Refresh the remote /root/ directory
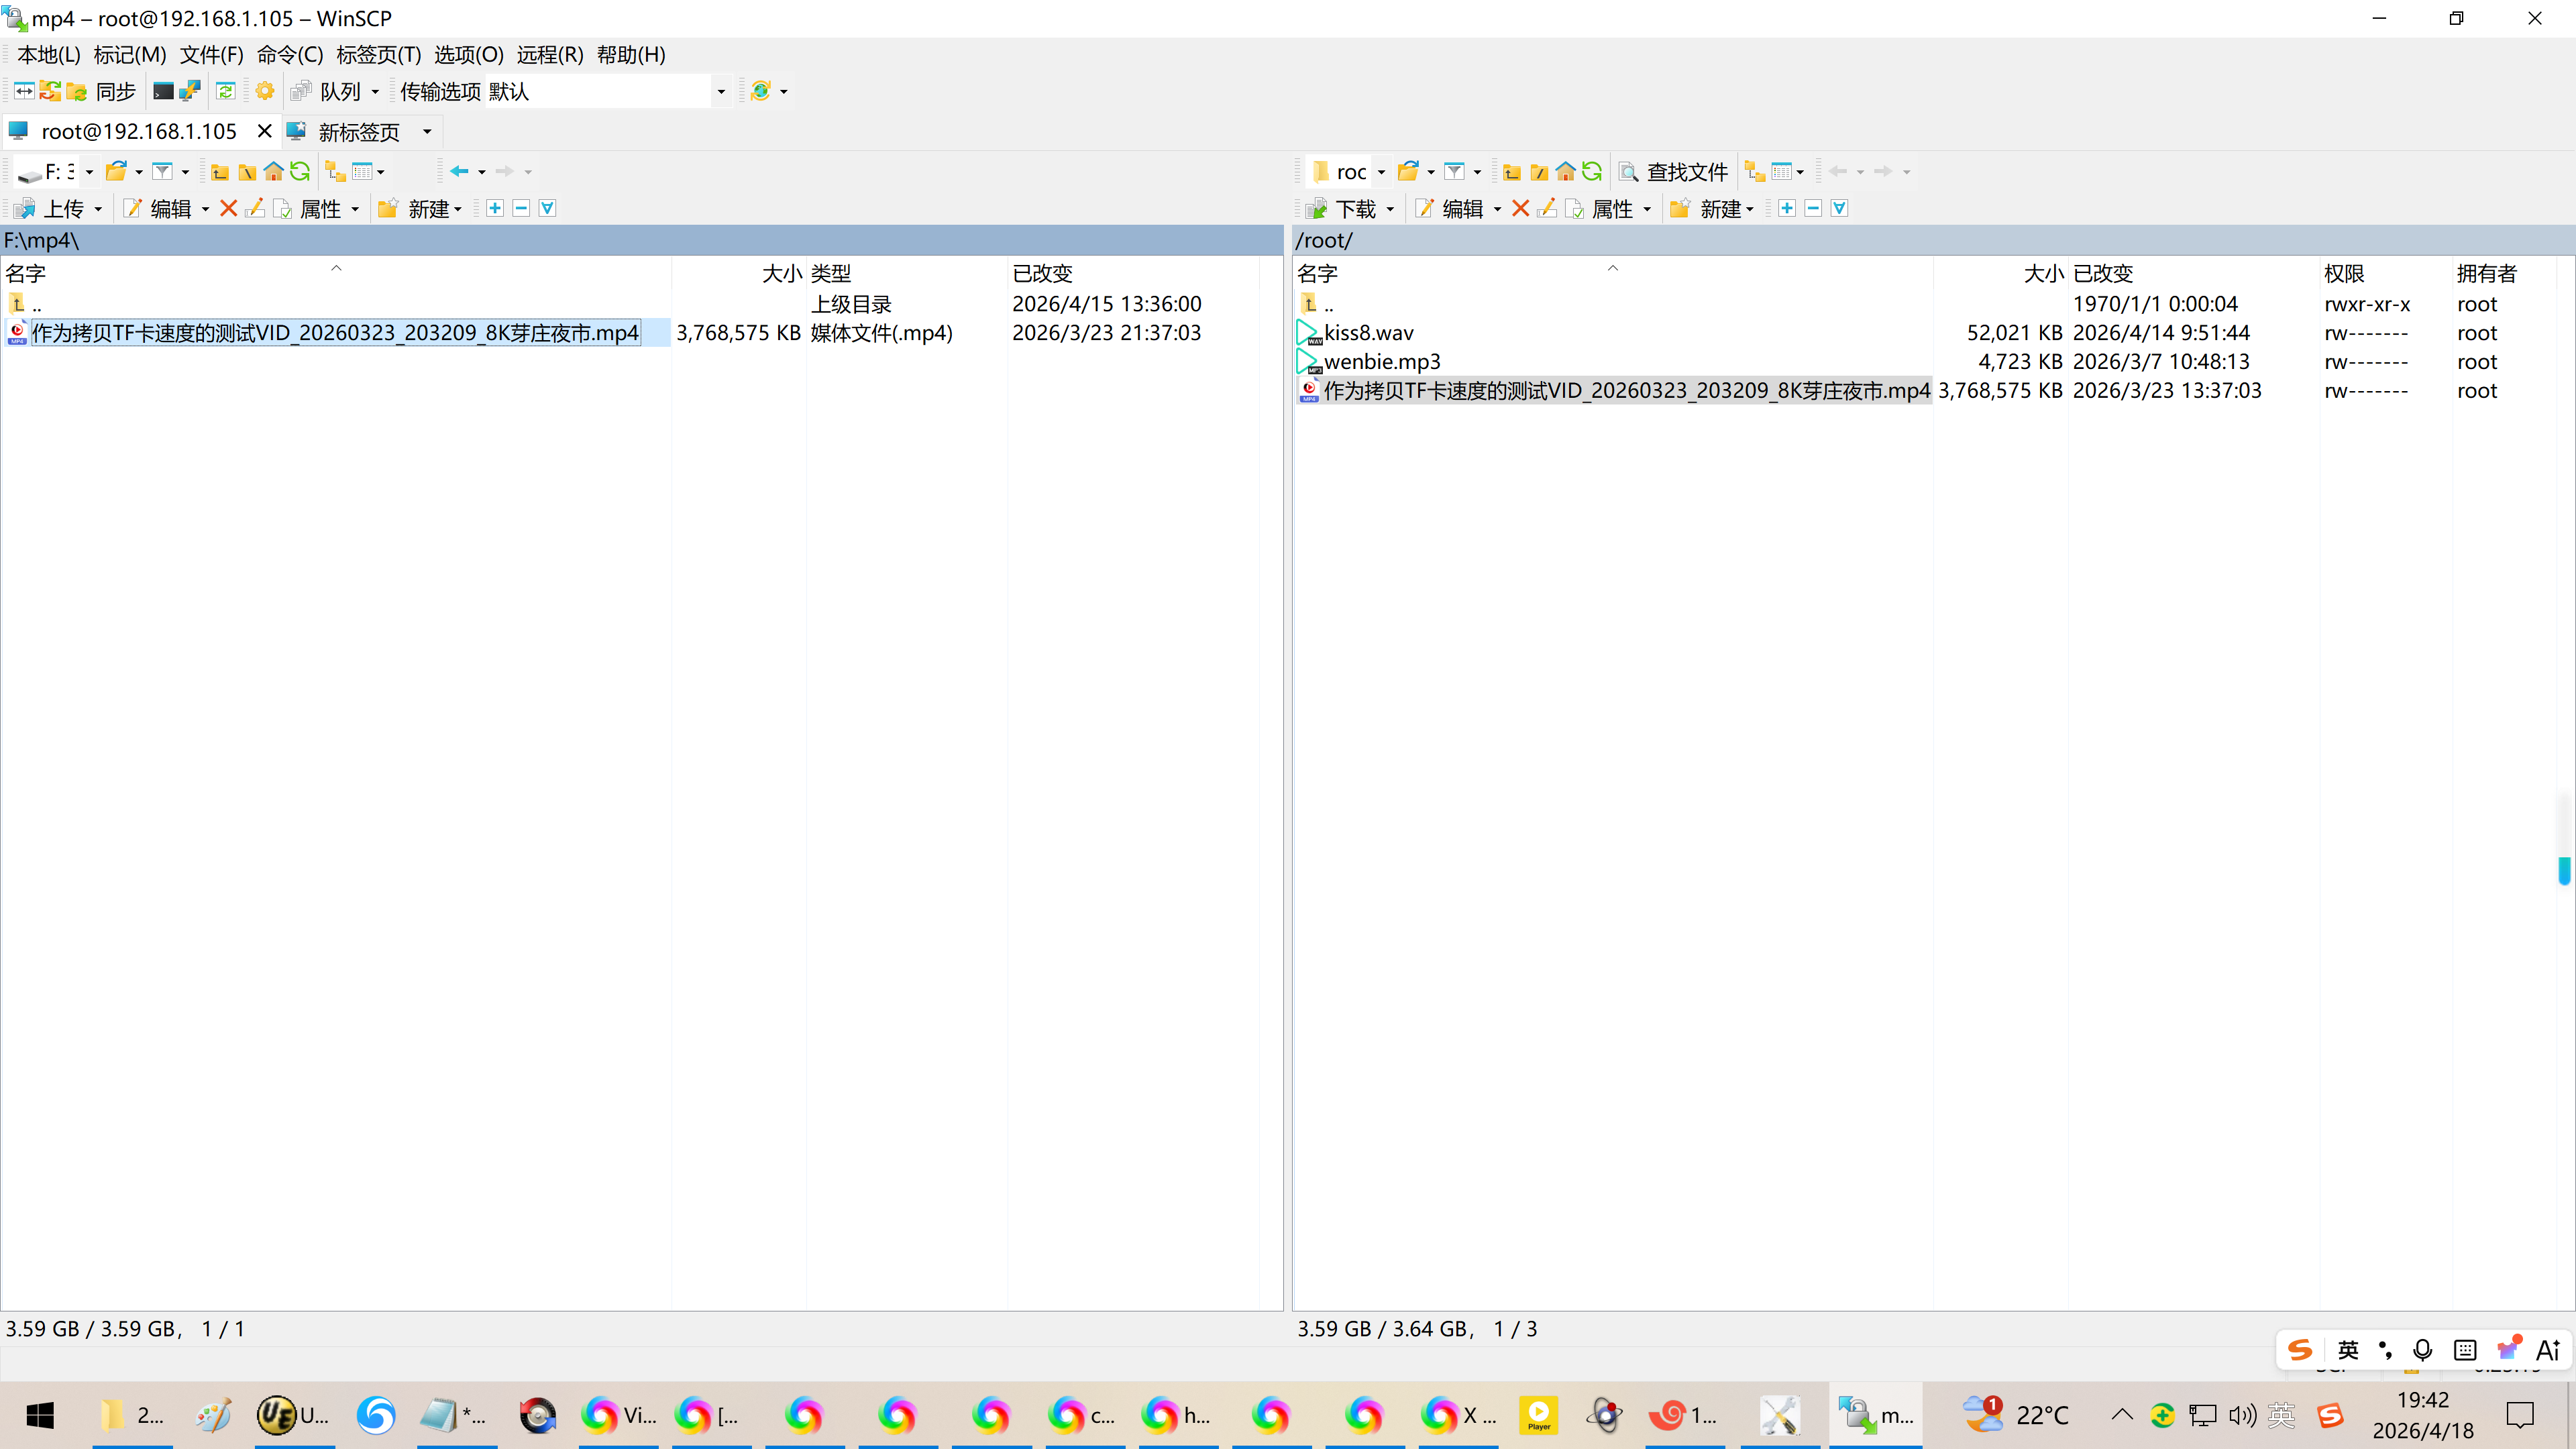The image size is (2576, 1449). (1592, 172)
